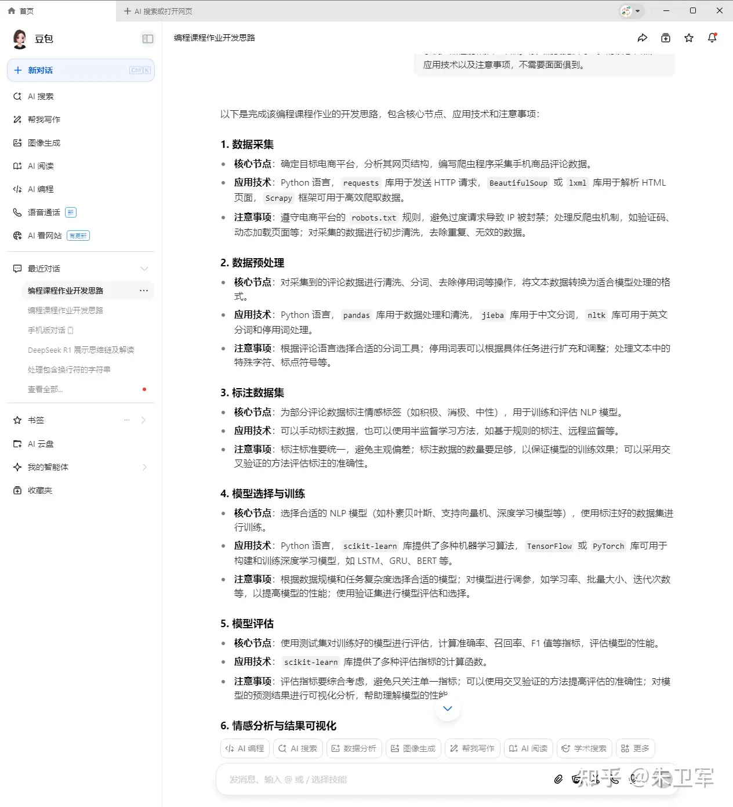This screenshot has height=807, width=733.
Task: Click the 1. 数据采集 heading
Action: [247, 144]
